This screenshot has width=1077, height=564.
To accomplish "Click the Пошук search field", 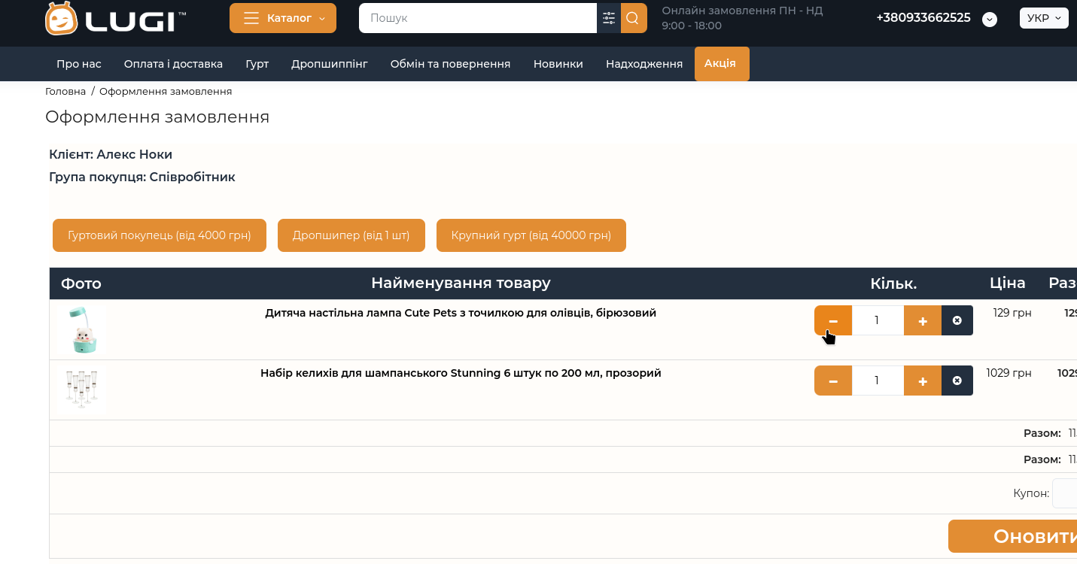I will point(478,18).
